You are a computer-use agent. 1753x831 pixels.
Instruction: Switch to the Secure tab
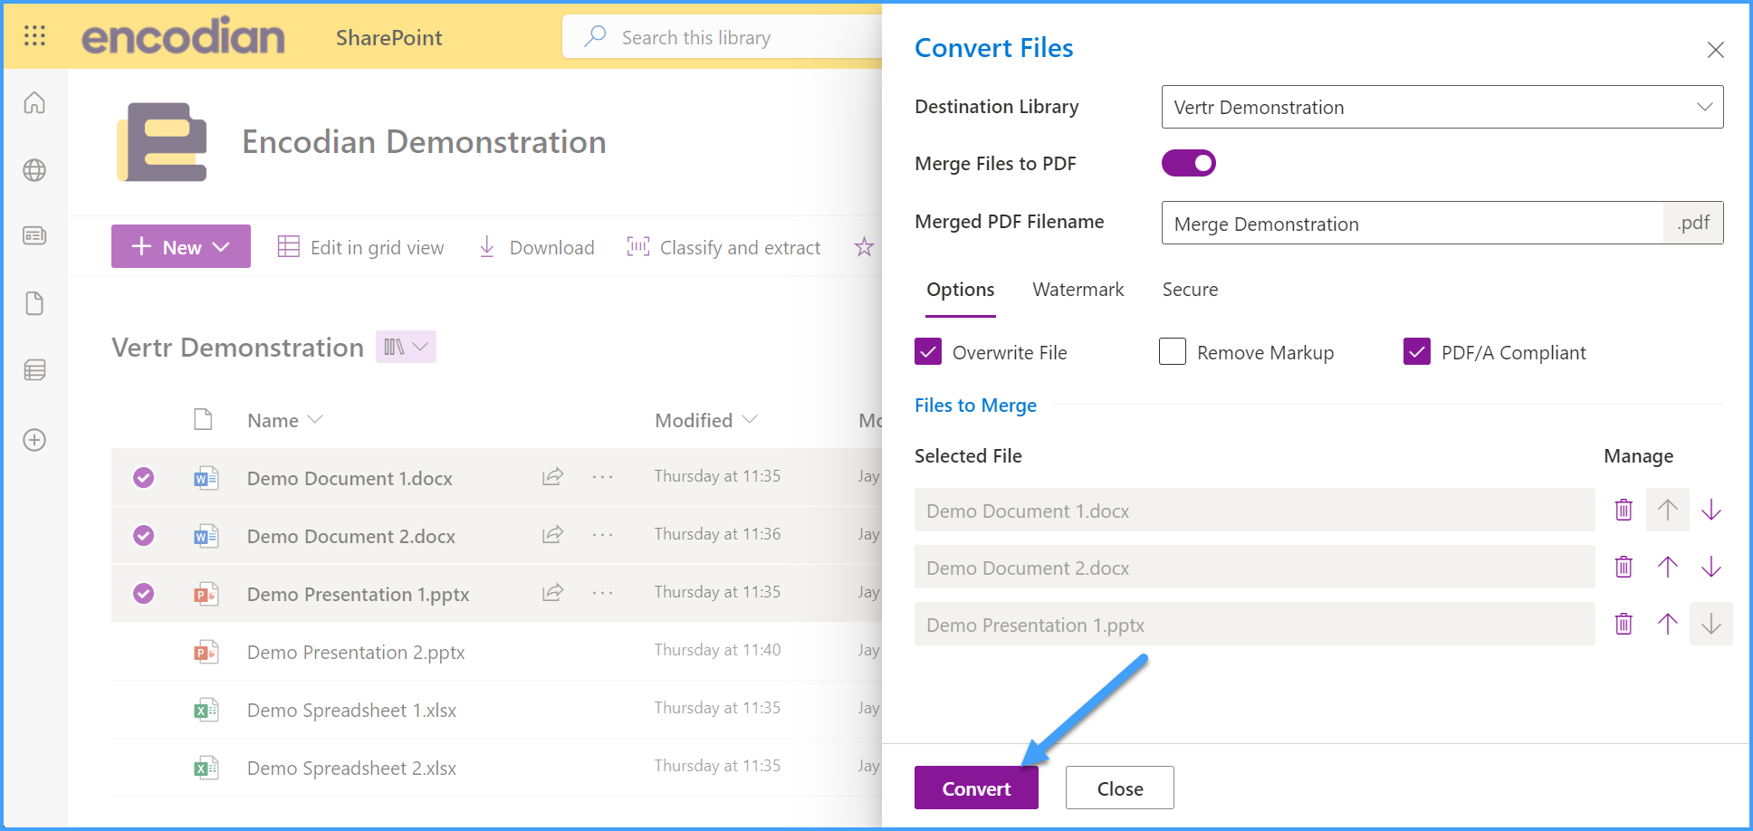coord(1190,290)
